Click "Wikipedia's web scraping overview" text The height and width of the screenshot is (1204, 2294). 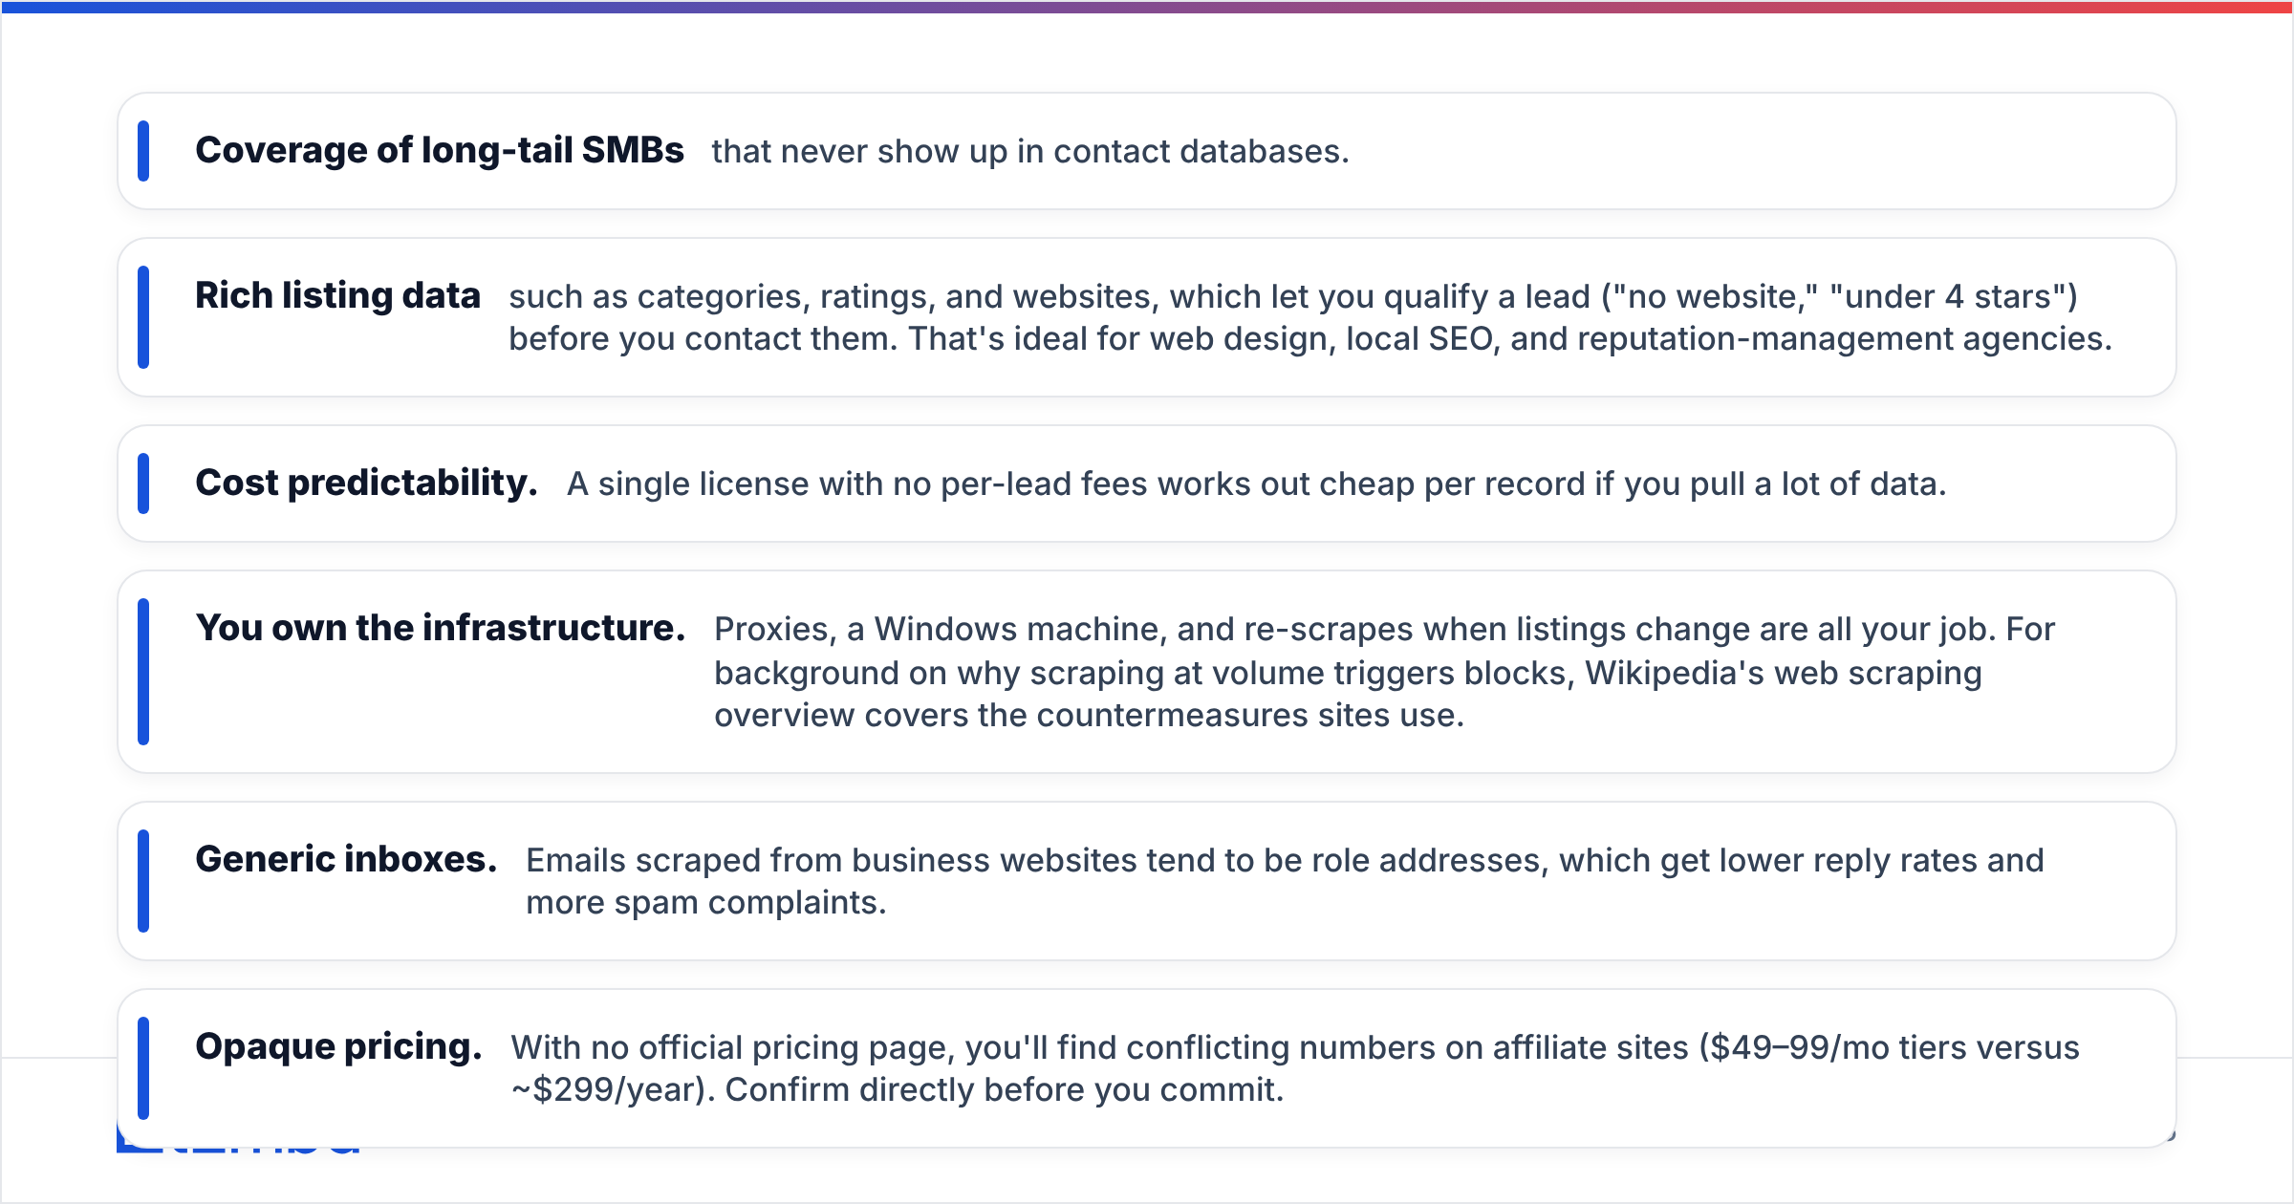[x=1349, y=694]
